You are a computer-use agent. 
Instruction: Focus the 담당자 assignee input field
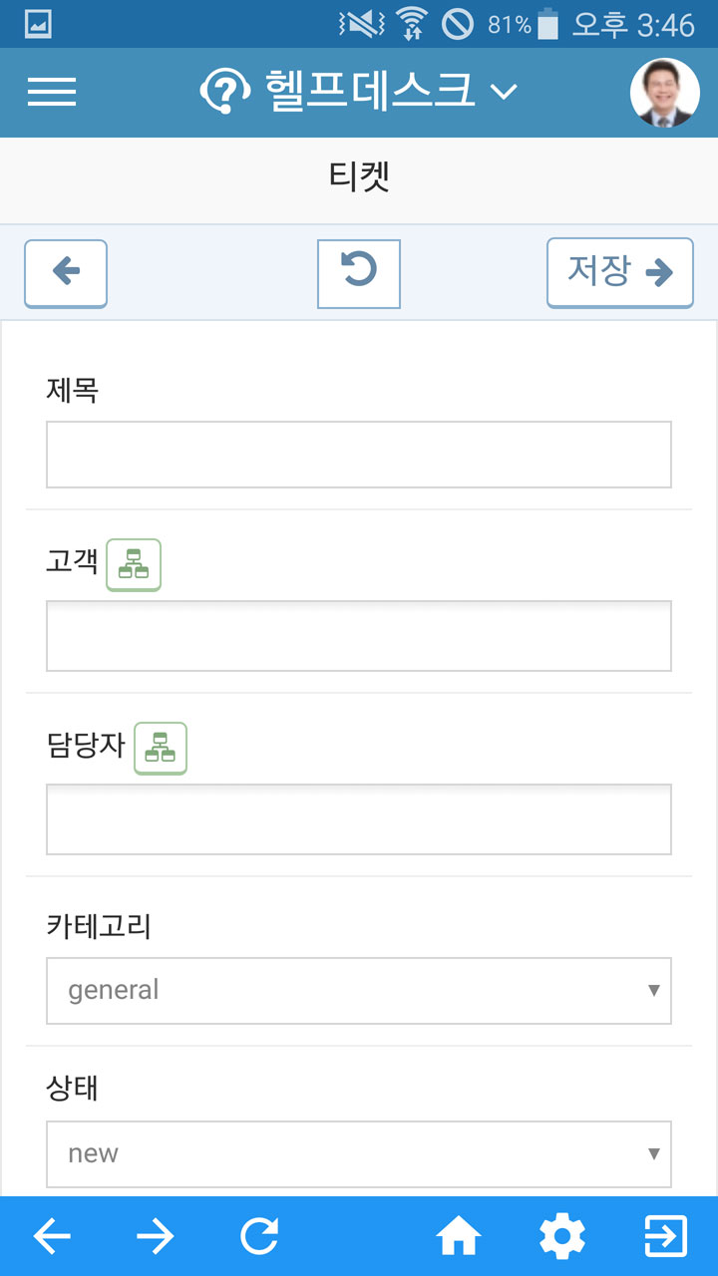[x=359, y=819]
